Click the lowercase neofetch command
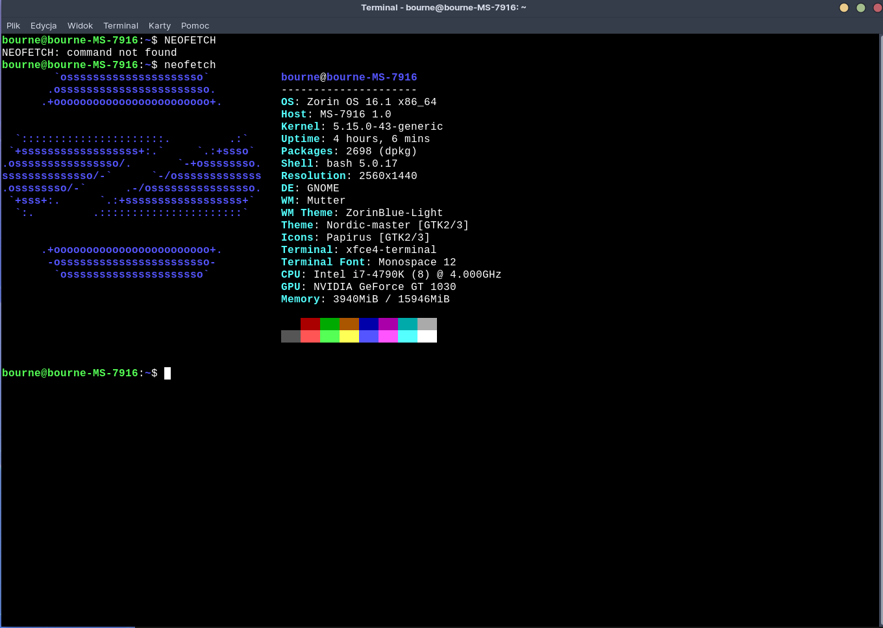This screenshot has height=628, width=883. point(190,65)
